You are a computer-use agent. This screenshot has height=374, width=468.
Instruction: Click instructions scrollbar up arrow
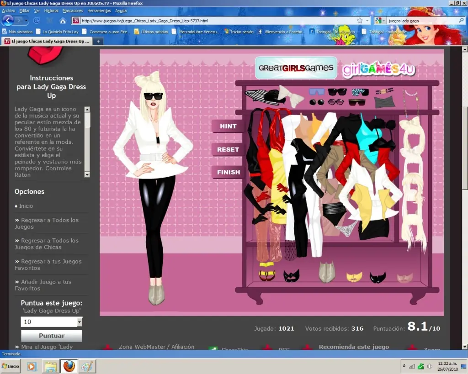point(87,109)
